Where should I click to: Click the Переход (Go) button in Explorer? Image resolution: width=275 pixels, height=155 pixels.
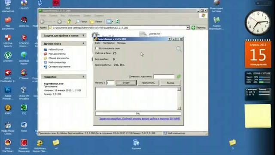pyautogui.click(x=199, y=28)
